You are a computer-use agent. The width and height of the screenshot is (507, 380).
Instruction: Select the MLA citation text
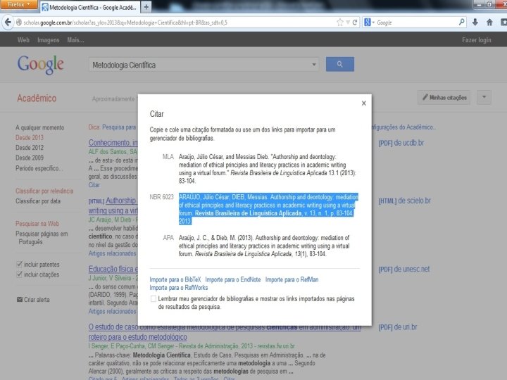pos(268,169)
